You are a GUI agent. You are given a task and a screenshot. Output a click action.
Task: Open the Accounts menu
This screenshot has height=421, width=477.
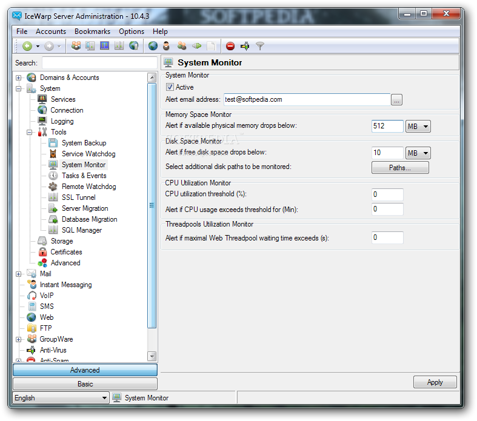click(x=51, y=31)
